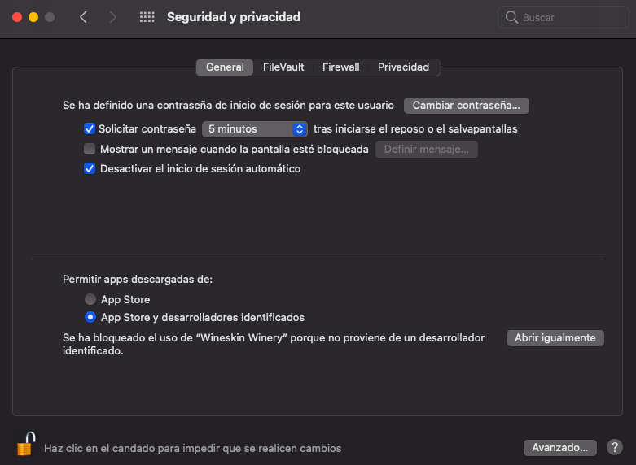Click the Cambiar contraseña button
This screenshot has height=465, width=636.
click(467, 105)
